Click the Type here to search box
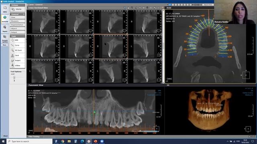The height and width of the screenshot is (144, 257). pos(29,141)
